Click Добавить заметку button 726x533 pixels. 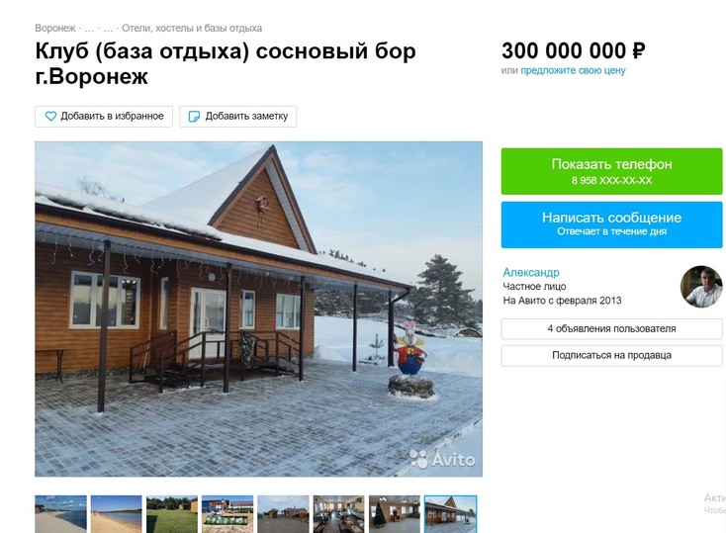(x=238, y=117)
